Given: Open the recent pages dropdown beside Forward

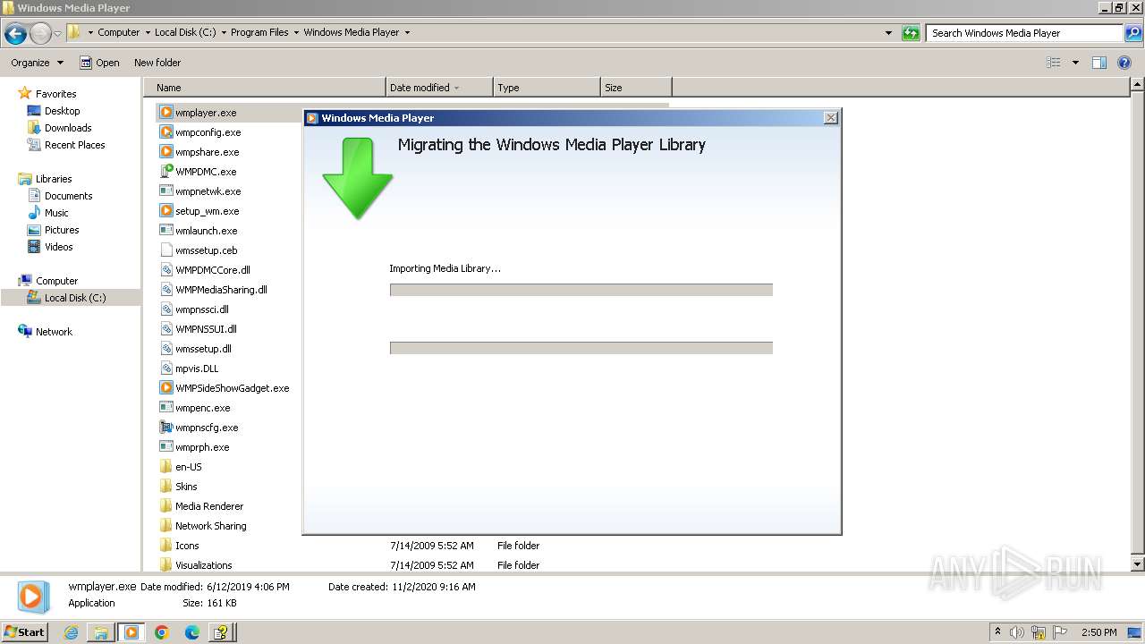Looking at the screenshot, I should coord(58,34).
